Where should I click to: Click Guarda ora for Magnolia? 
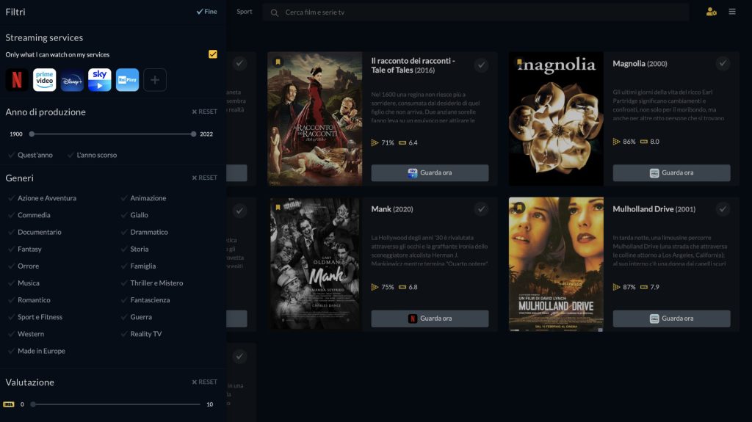[x=671, y=172]
